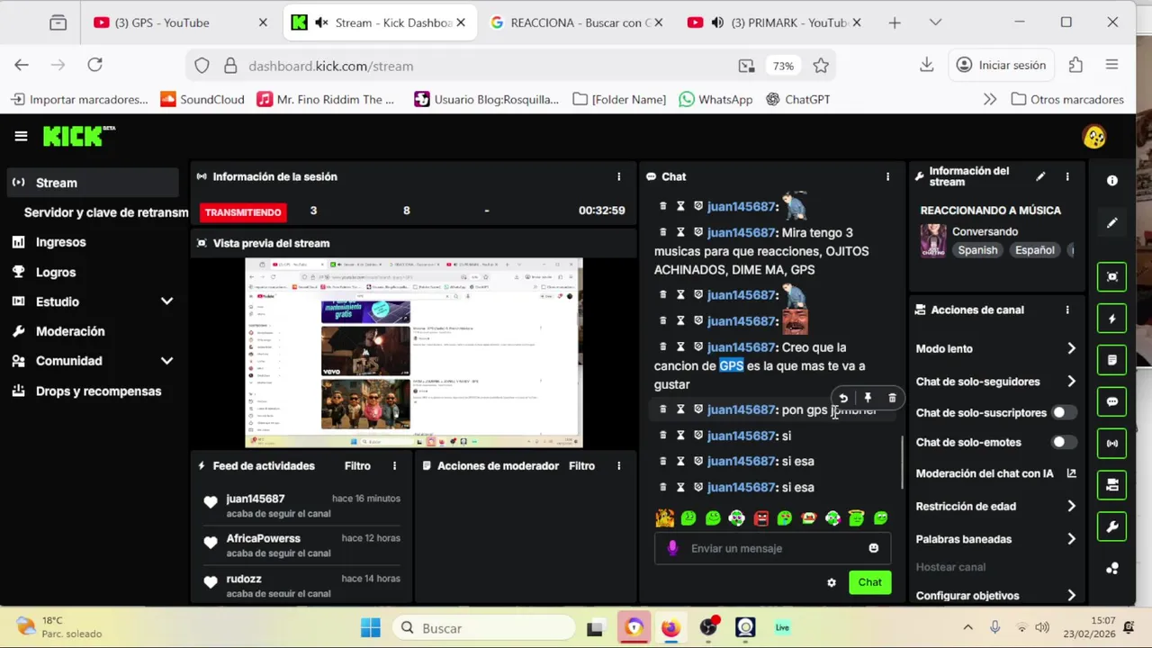Screen dimensions: 1152x648
Task: Click the note page icon in right toolbar
Action: click(x=1112, y=360)
